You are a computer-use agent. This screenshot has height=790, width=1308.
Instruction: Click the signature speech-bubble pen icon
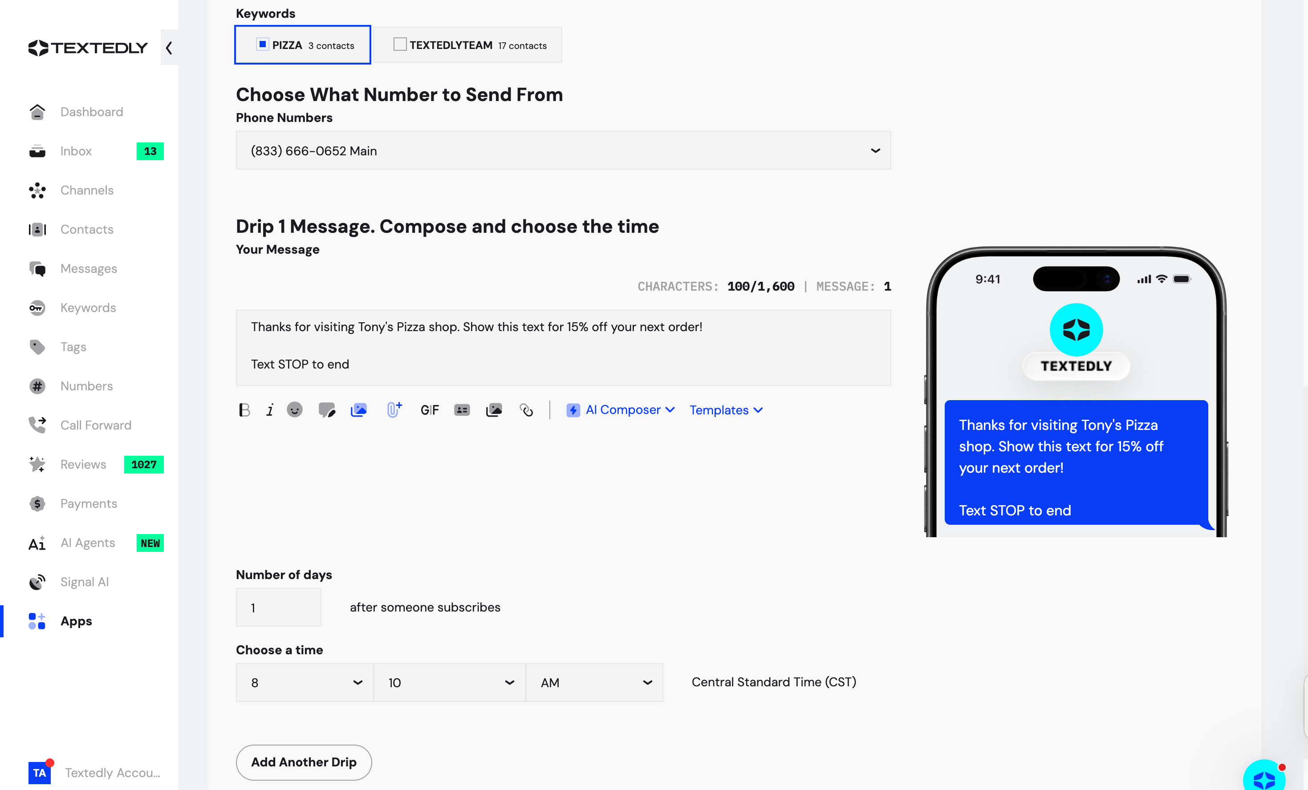(x=326, y=409)
